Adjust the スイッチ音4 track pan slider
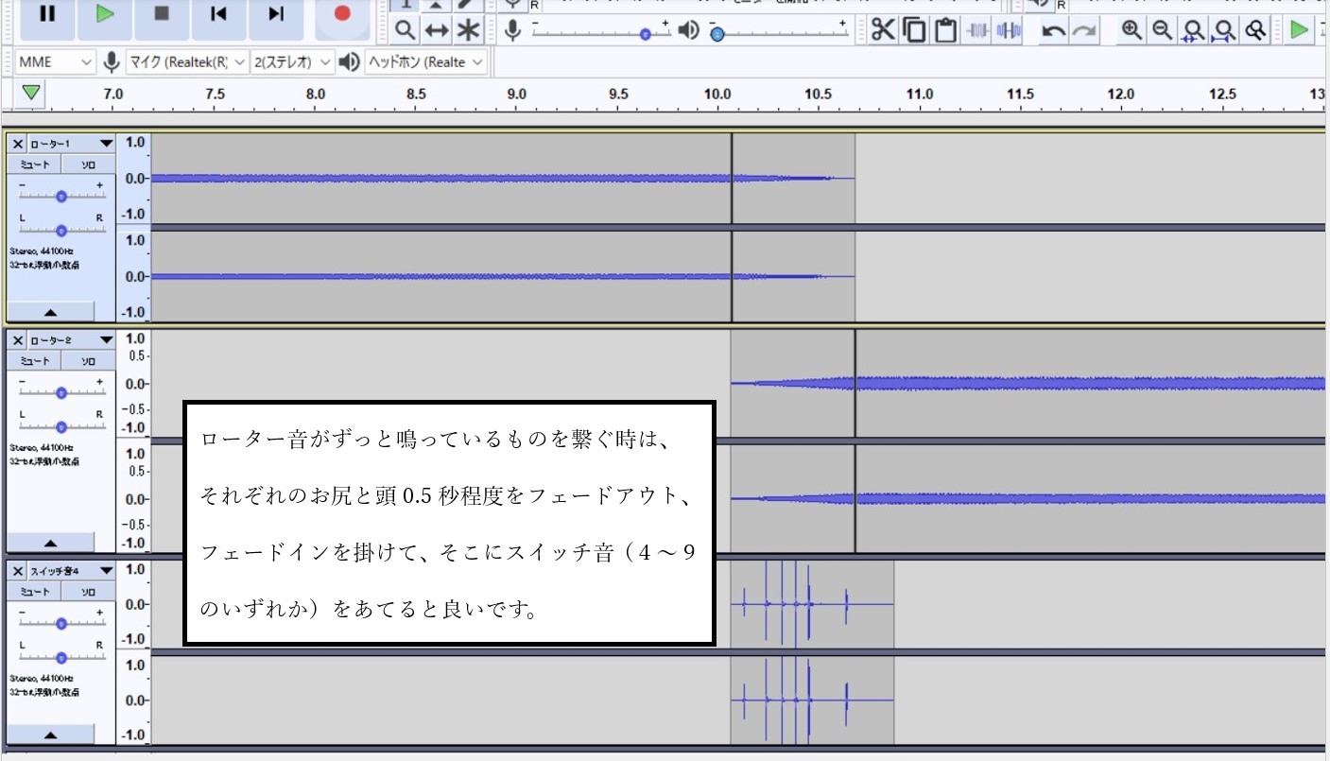The image size is (1330, 761). 61,657
